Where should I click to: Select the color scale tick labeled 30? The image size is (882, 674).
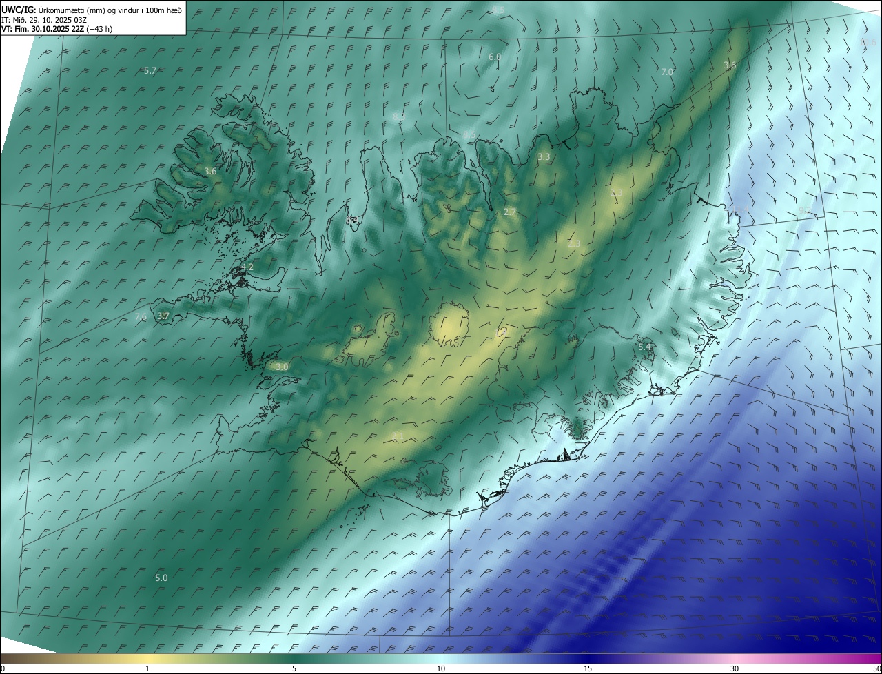click(x=735, y=668)
